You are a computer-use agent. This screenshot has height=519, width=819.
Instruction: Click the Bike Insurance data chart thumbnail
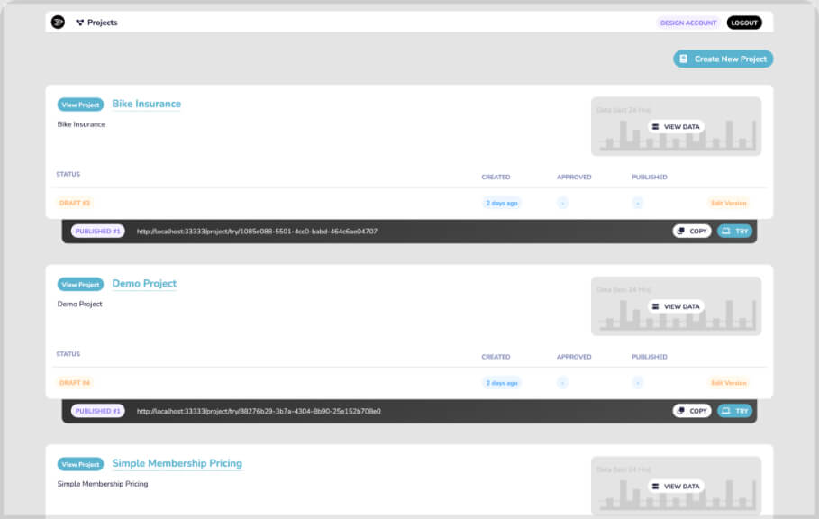pos(676,126)
